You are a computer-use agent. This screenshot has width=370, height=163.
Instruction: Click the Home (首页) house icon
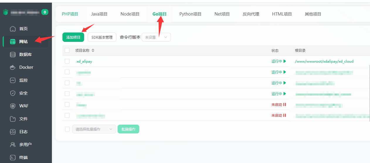(x=13, y=29)
